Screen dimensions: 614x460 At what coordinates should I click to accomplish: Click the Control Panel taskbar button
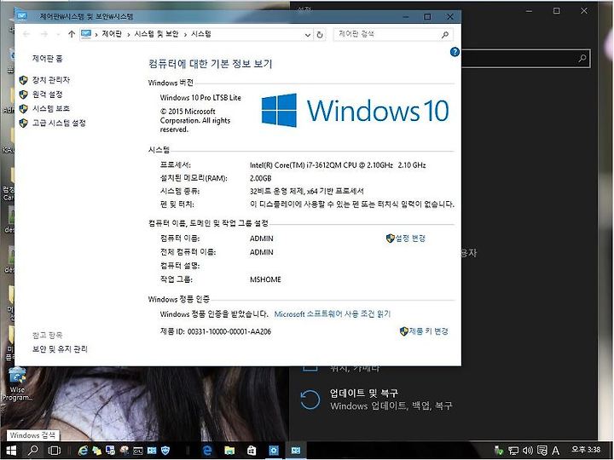pyautogui.click(x=296, y=451)
